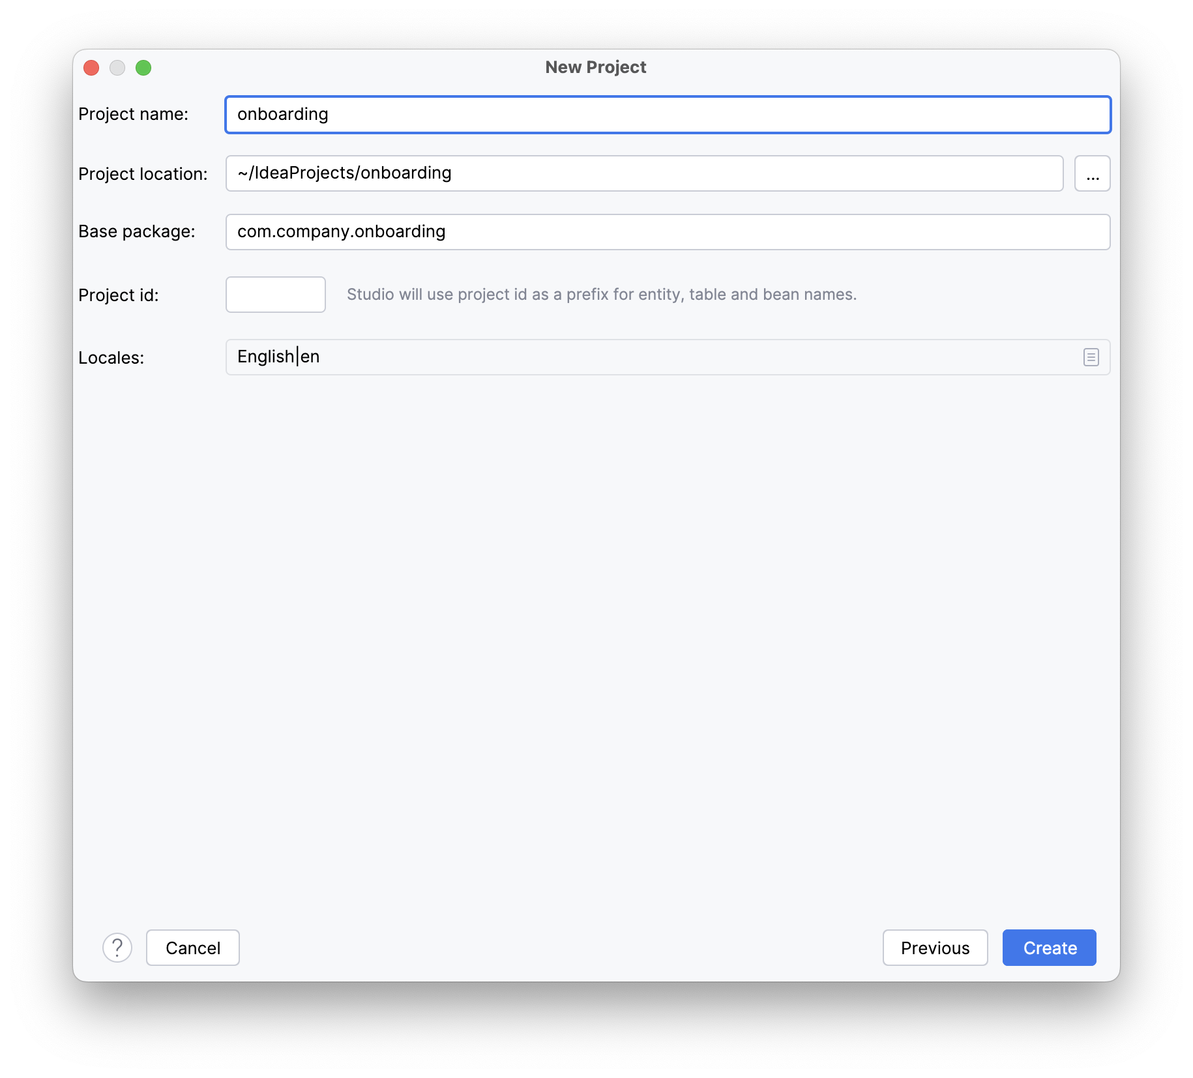Viewport: 1193px width, 1078px height.
Task: Browse for project location with ellipsis button
Action: (1092, 173)
